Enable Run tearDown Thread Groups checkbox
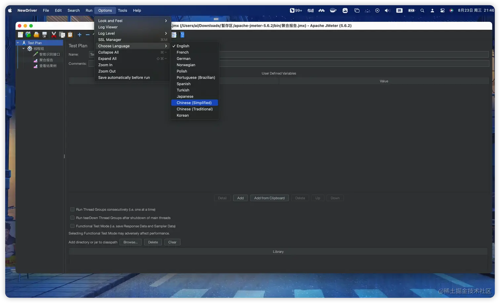The image size is (500, 303). tap(72, 218)
